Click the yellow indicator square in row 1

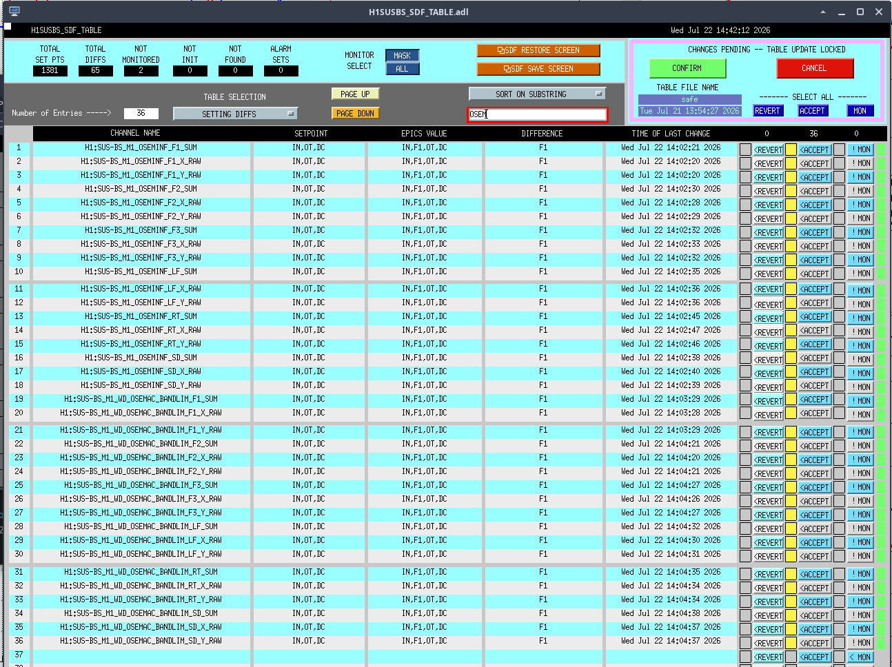pyautogui.click(x=791, y=150)
